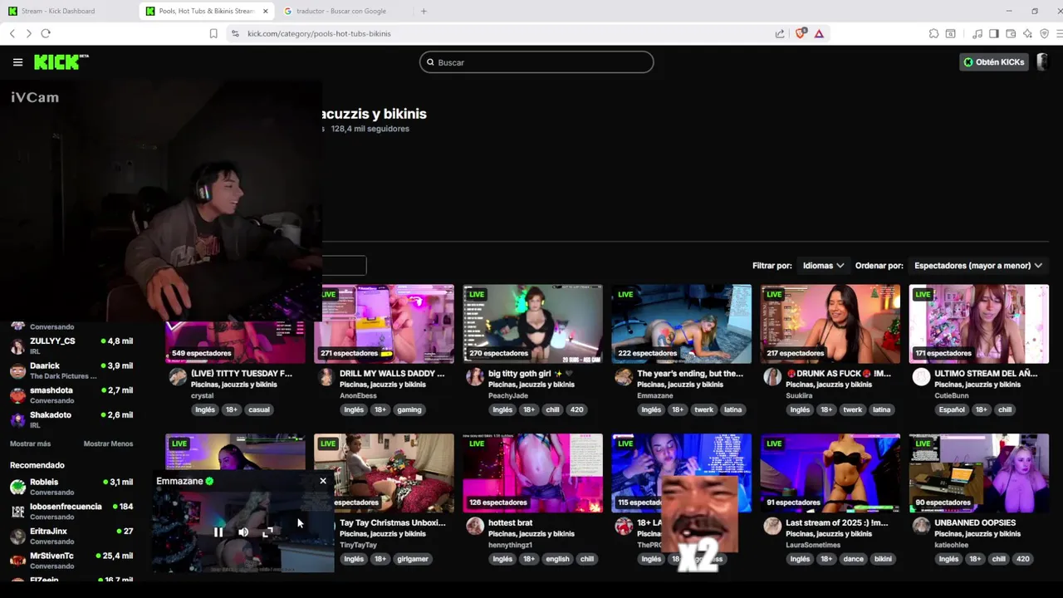1063x598 pixels.
Task: Click the Buscar search field
Action: [536, 62]
